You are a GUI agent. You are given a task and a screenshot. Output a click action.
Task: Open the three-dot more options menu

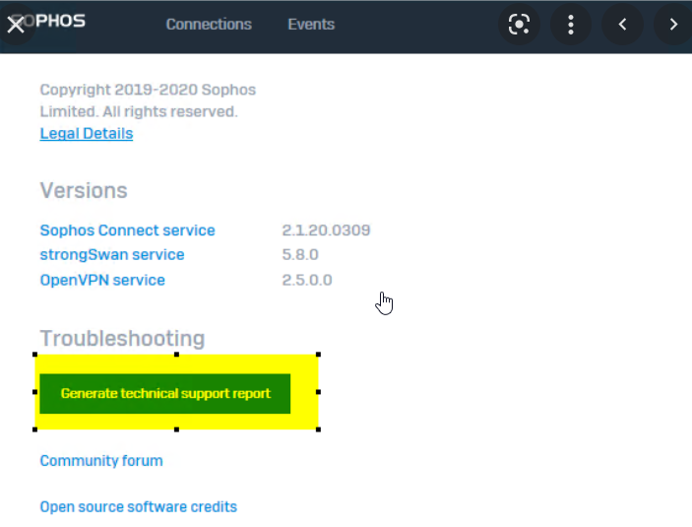571,25
